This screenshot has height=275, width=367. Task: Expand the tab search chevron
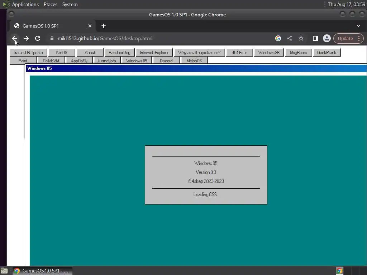coord(358,26)
